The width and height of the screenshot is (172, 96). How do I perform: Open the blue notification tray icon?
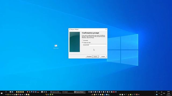157,95
